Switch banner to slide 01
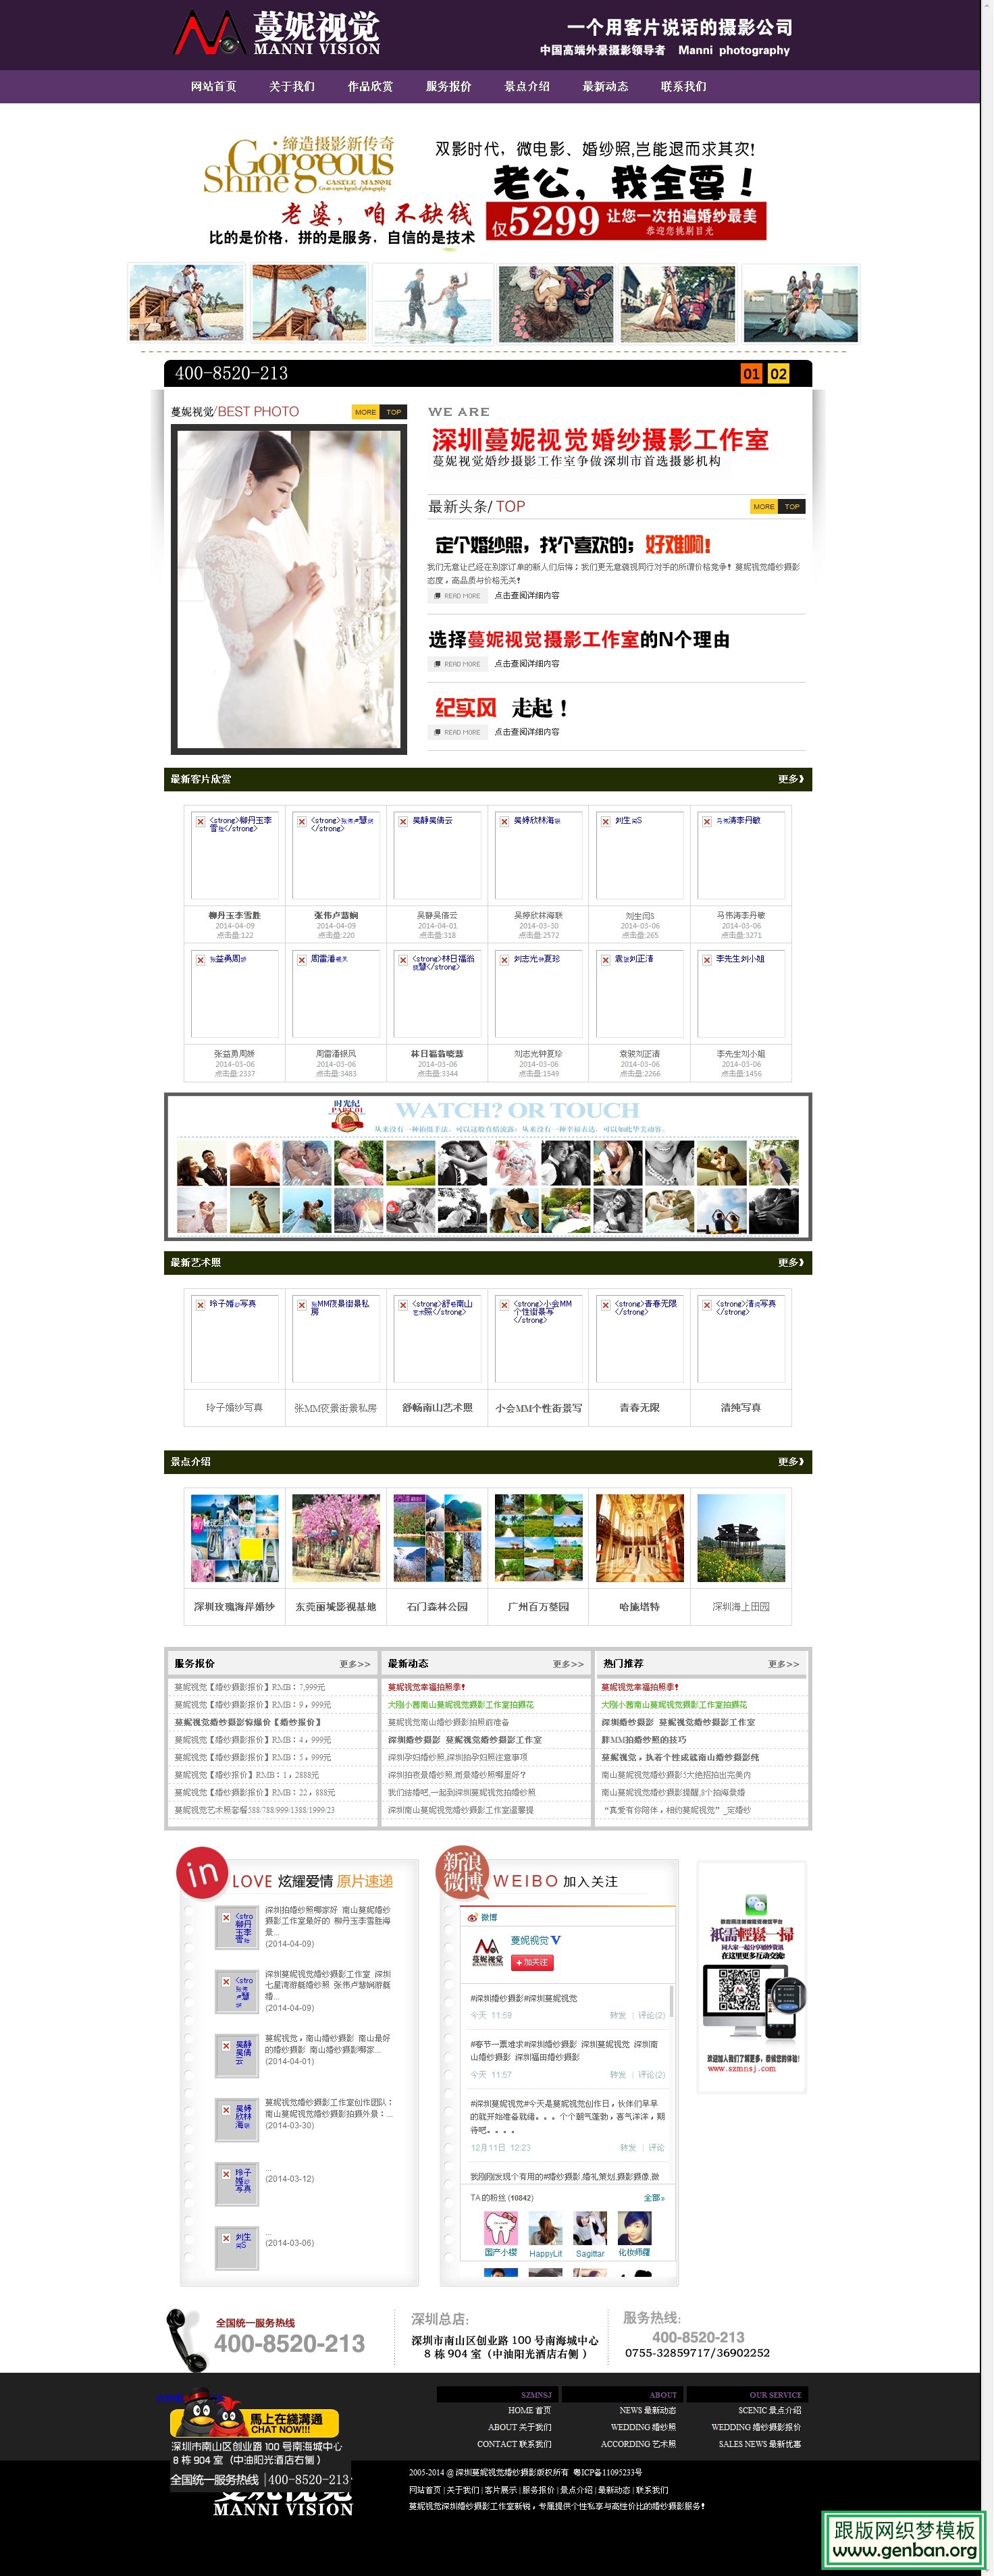The image size is (994, 2576). click(x=751, y=373)
